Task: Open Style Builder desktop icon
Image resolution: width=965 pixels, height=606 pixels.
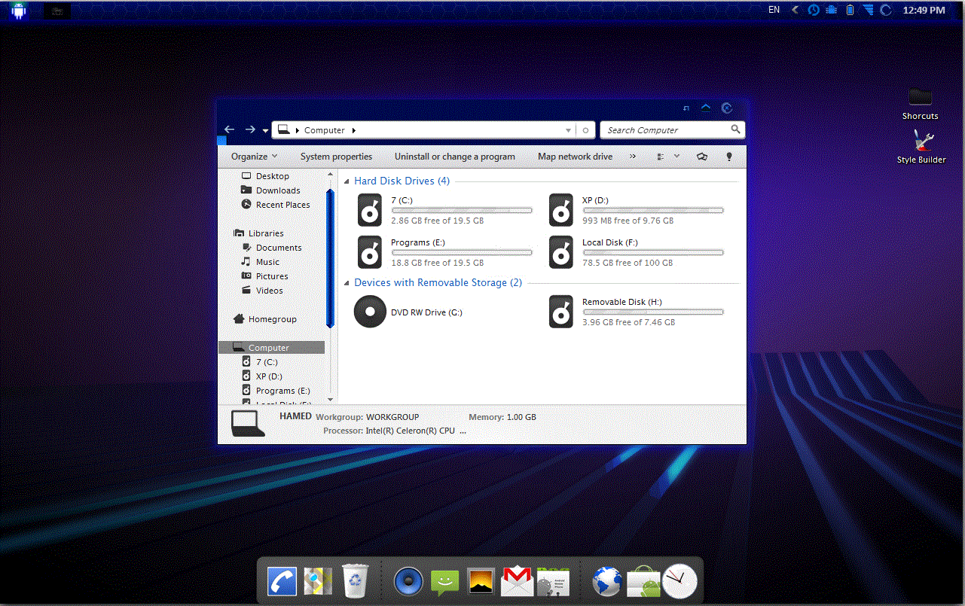Action: click(921, 147)
